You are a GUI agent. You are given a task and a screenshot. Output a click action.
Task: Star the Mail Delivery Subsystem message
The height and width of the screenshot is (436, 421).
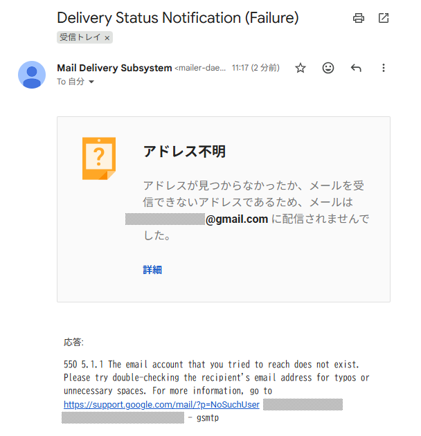tap(301, 68)
